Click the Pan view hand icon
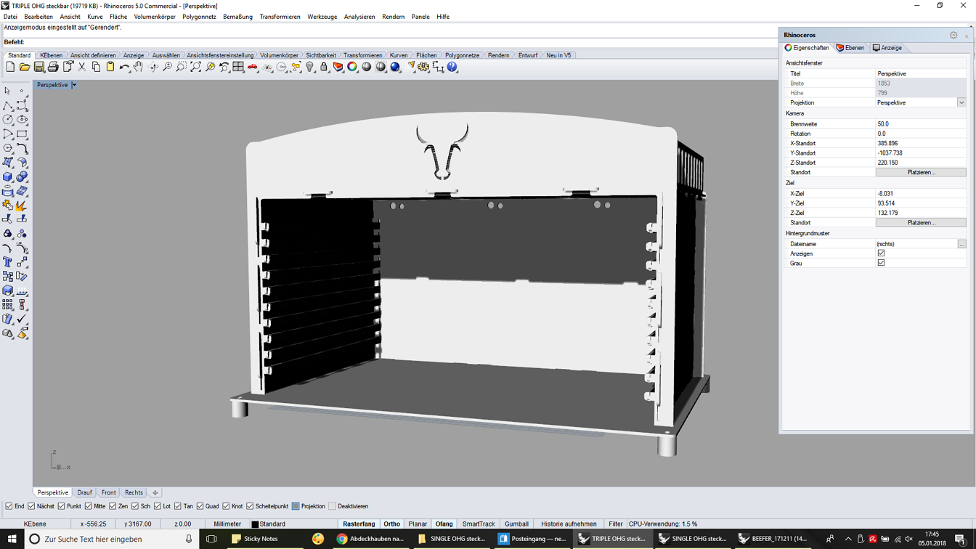This screenshot has height=549, width=976. pyautogui.click(x=138, y=67)
